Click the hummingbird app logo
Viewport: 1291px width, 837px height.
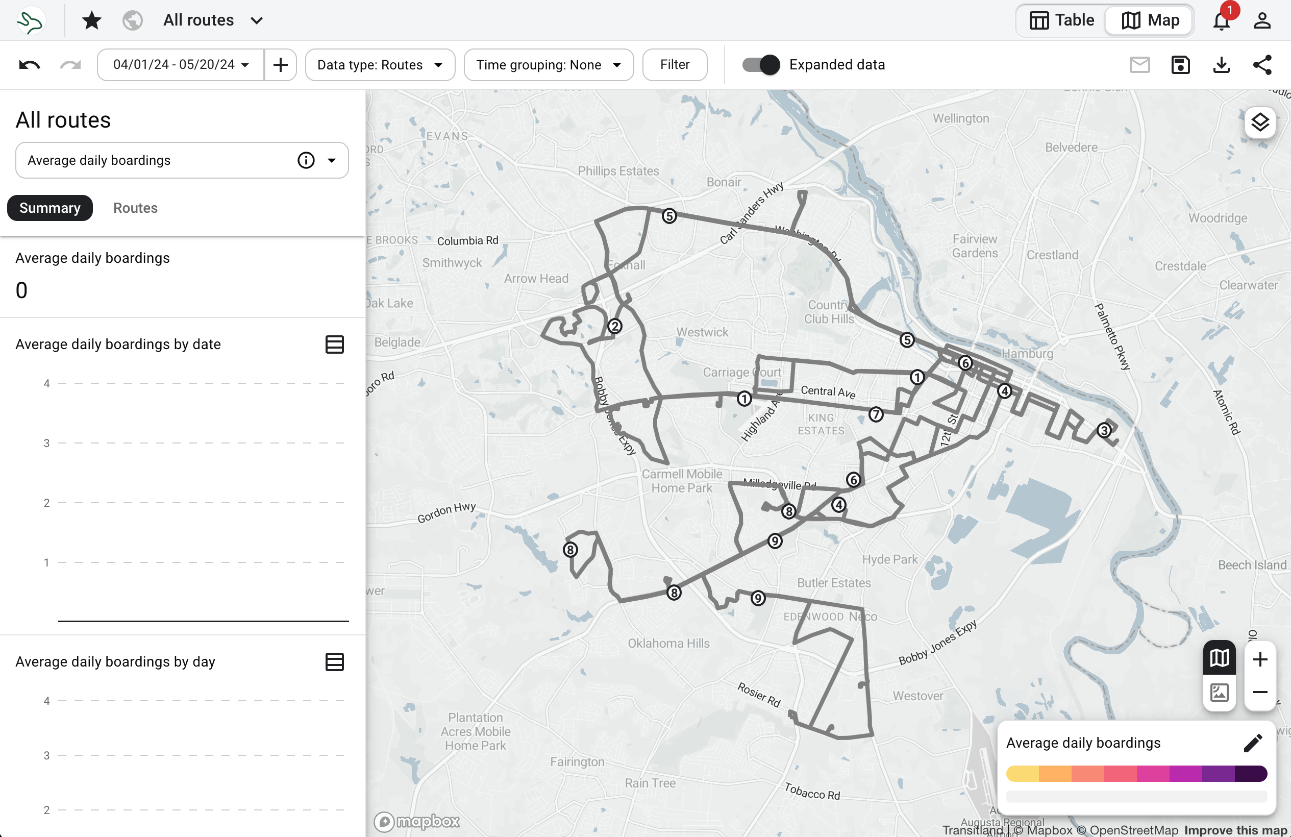coord(31,20)
